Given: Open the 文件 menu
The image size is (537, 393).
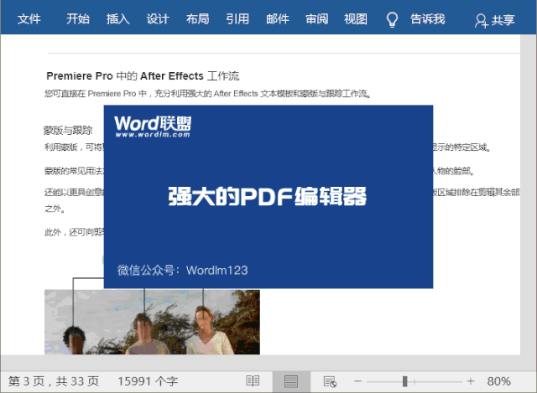Looking at the screenshot, I should tap(29, 19).
